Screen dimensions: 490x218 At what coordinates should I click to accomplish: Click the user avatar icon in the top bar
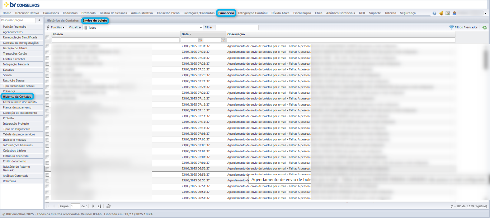(x=454, y=13)
